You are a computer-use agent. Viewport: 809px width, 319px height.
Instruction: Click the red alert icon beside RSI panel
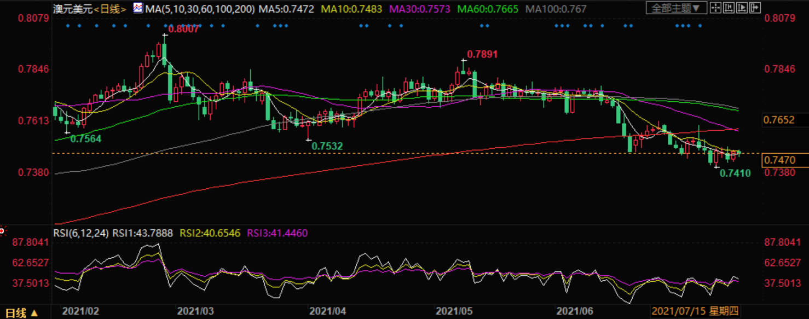point(2,231)
